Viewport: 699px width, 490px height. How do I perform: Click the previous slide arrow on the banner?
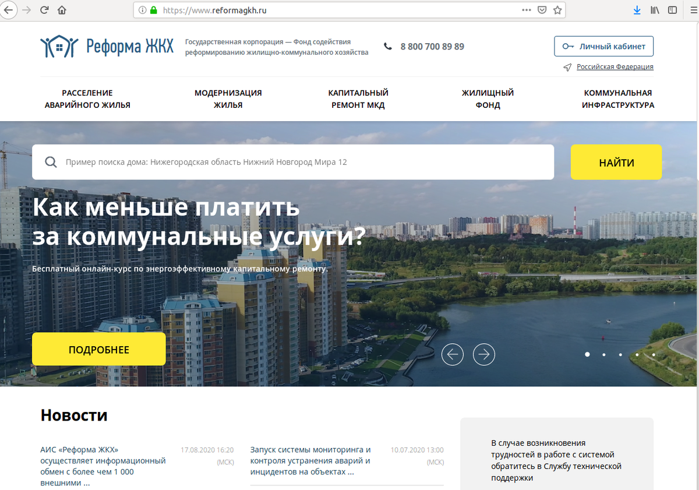(453, 354)
